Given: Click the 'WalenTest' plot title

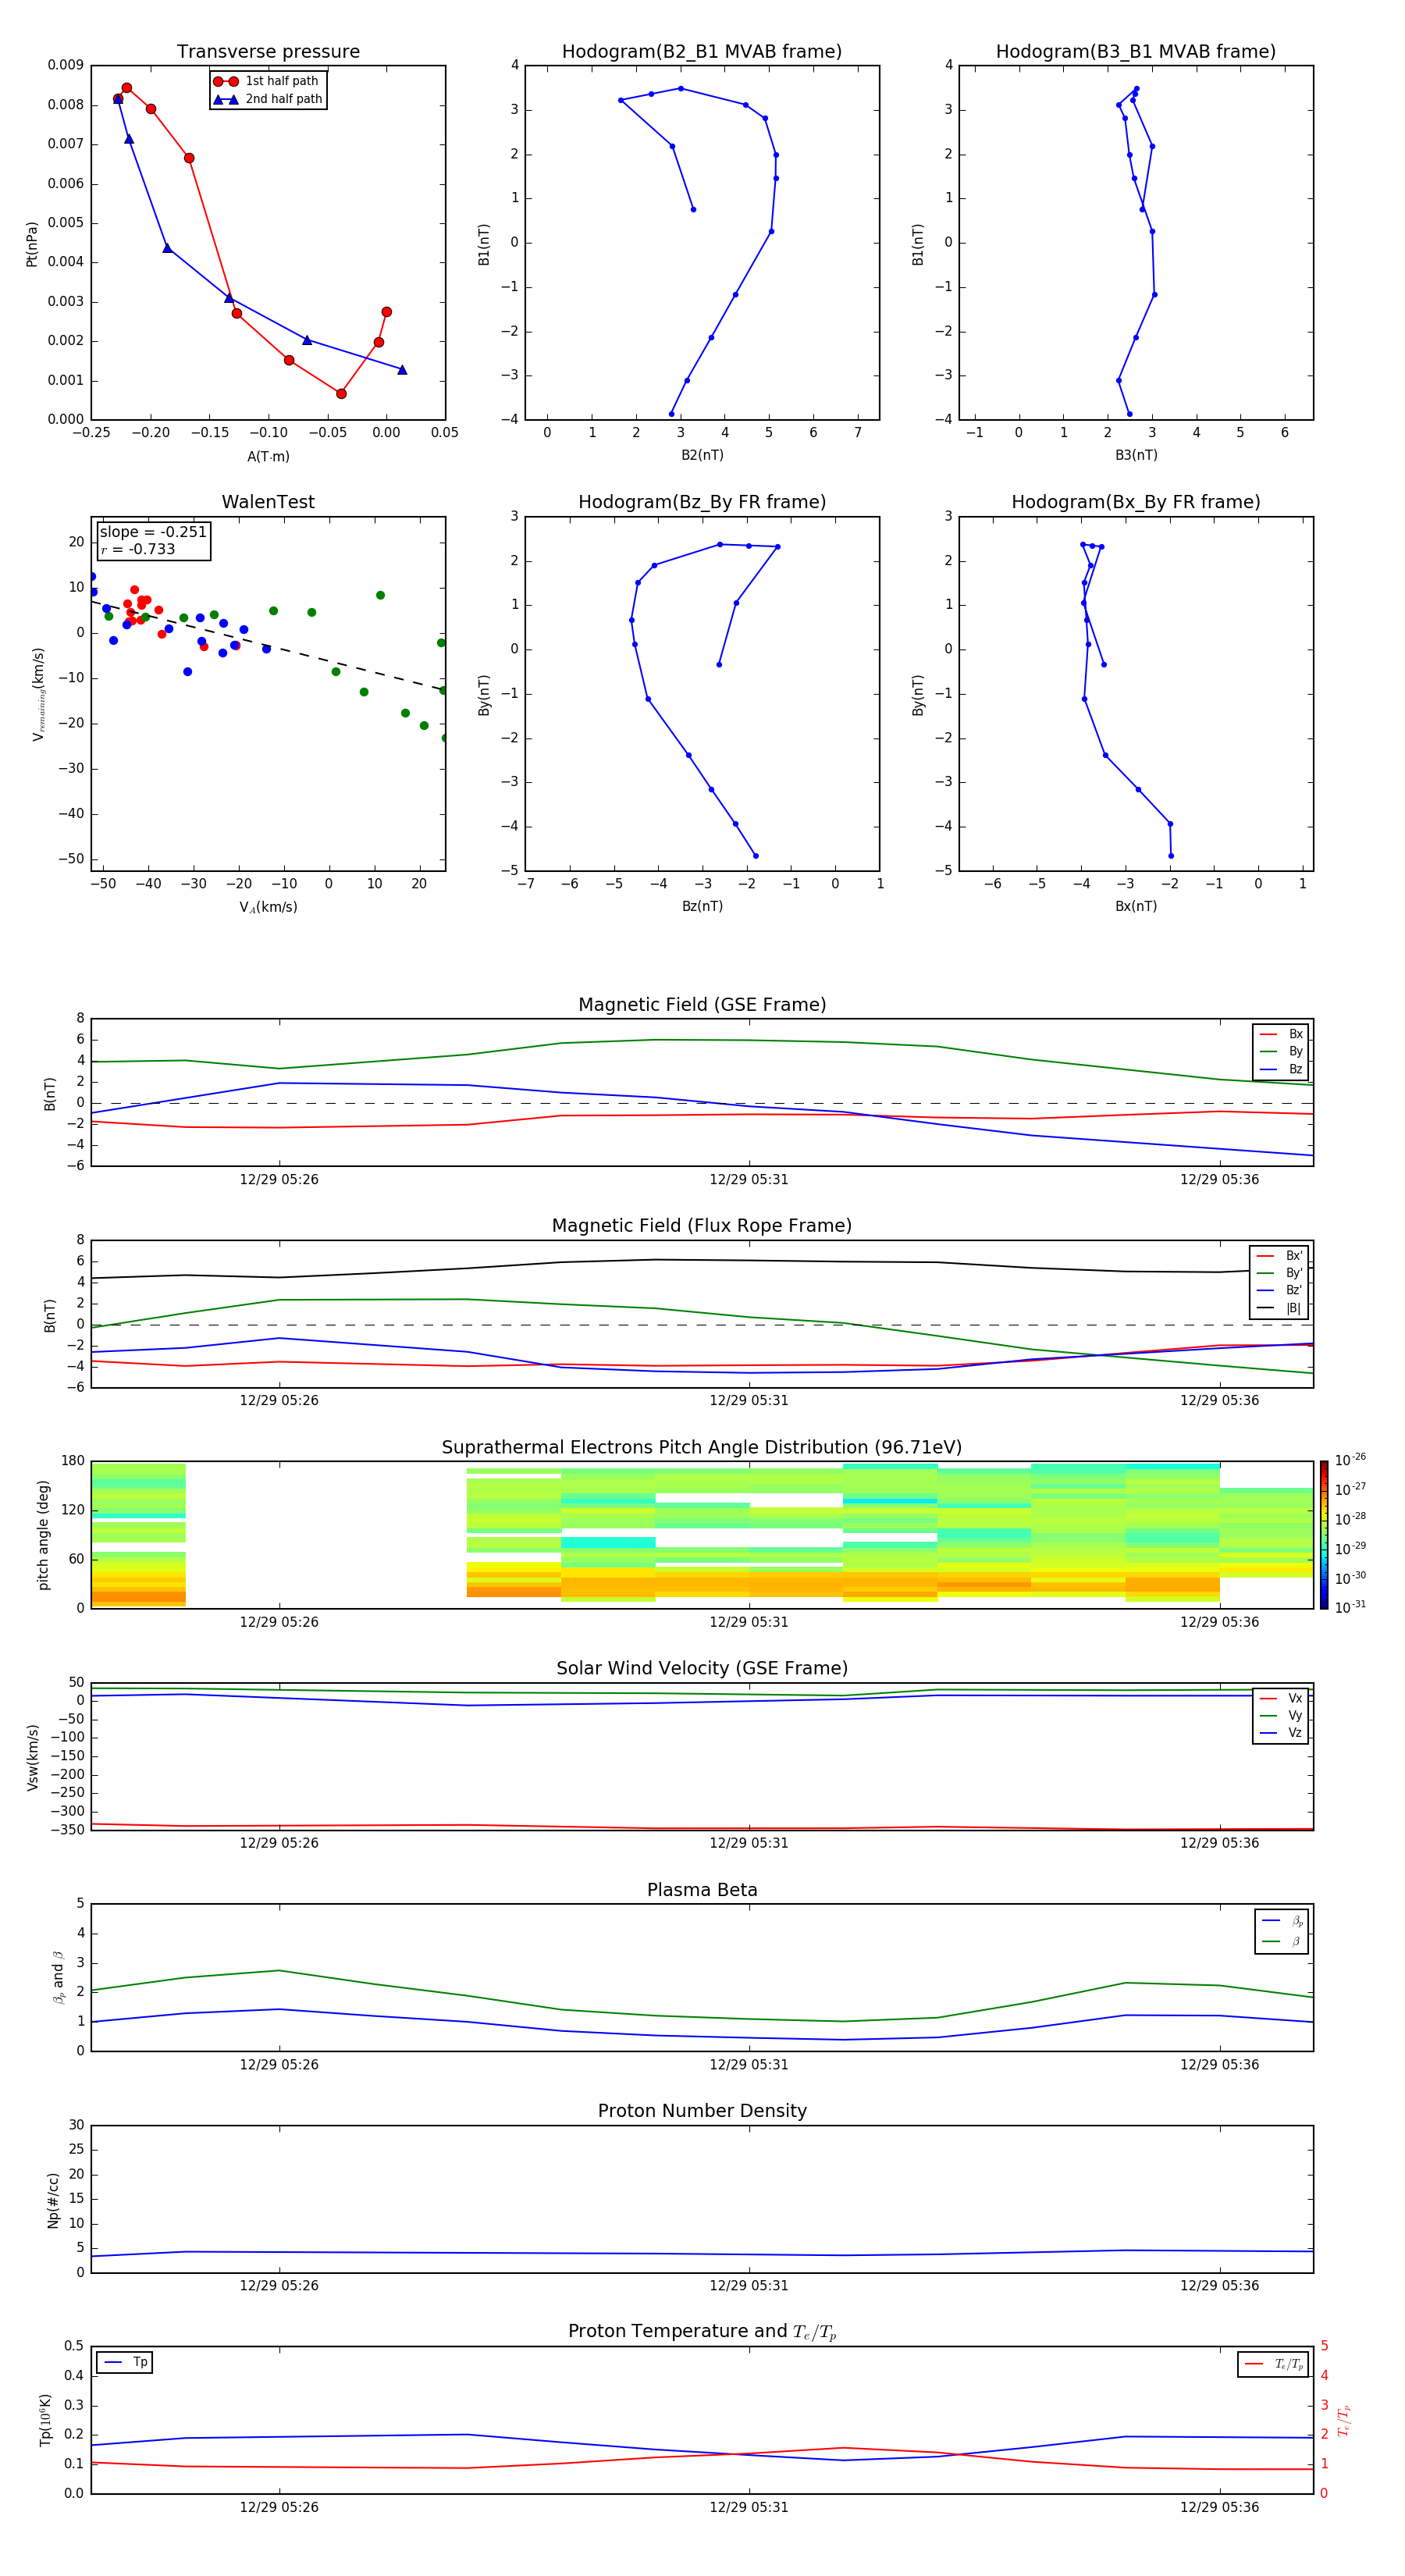Looking at the screenshot, I should coord(268,502).
